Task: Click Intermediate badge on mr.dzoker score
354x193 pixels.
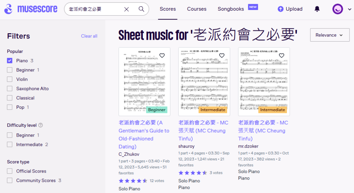Action: tap(272, 110)
